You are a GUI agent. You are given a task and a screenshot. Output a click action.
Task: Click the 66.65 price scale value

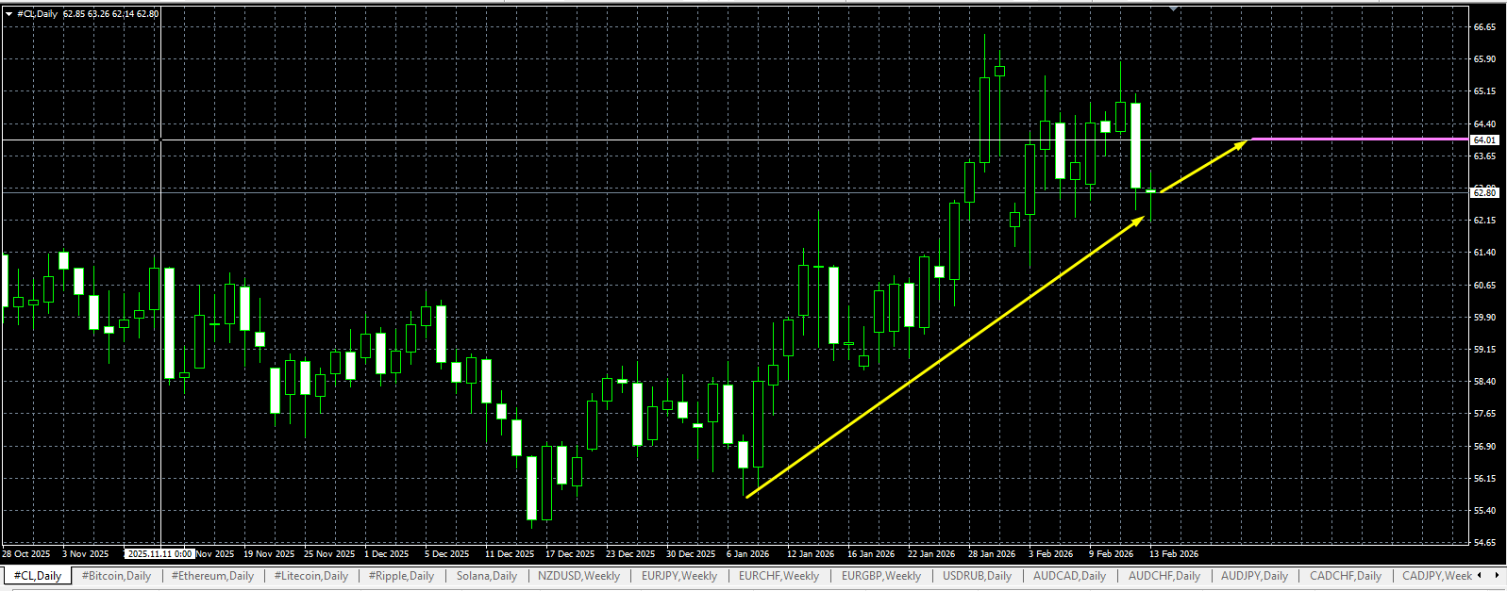(x=1484, y=27)
